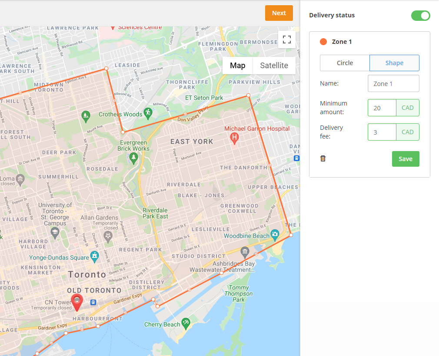Screen dimensions: 439x356
Task: Click the Distillery District label
Action: (147, 285)
